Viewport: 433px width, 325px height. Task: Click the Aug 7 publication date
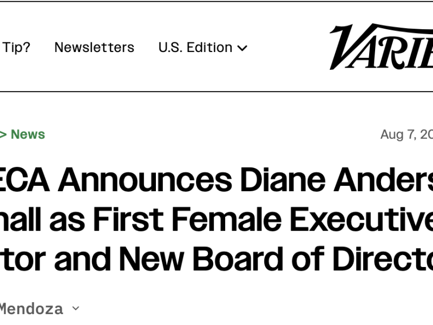tap(406, 134)
